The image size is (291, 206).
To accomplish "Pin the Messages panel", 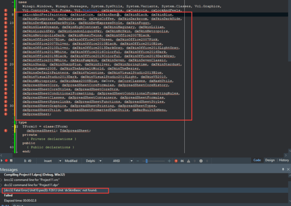I will pyautogui.click(x=283, y=169).
